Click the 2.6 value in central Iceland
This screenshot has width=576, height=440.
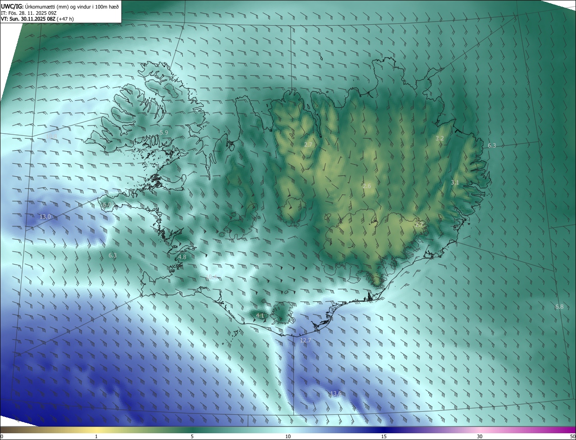367,186
